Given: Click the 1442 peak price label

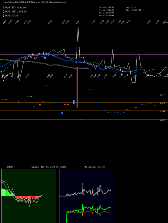Looking at the screenshot, I should 78,22.
